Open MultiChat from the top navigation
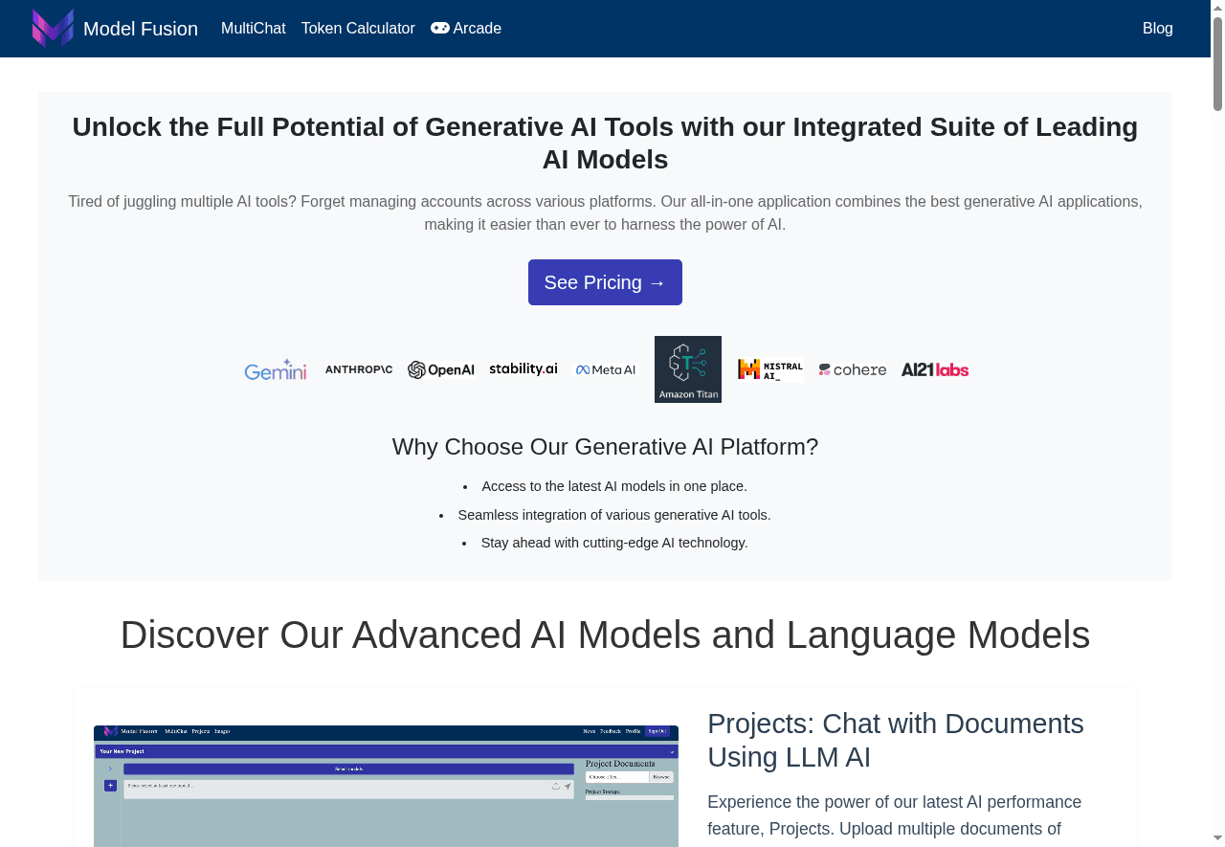The width and height of the screenshot is (1225, 847). pyautogui.click(x=253, y=28)
